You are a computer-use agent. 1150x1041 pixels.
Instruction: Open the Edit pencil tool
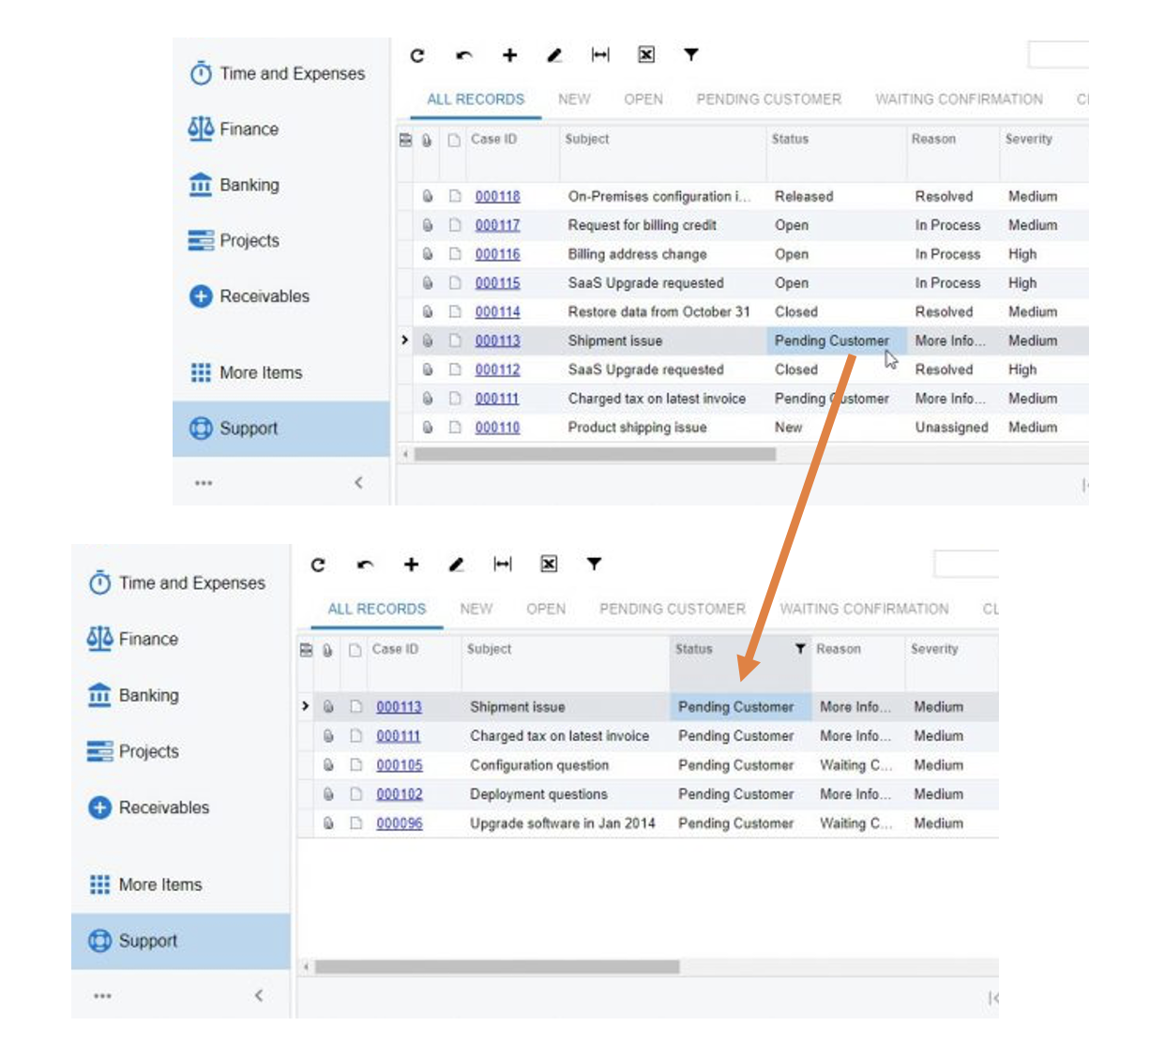[x=554, y=54]
